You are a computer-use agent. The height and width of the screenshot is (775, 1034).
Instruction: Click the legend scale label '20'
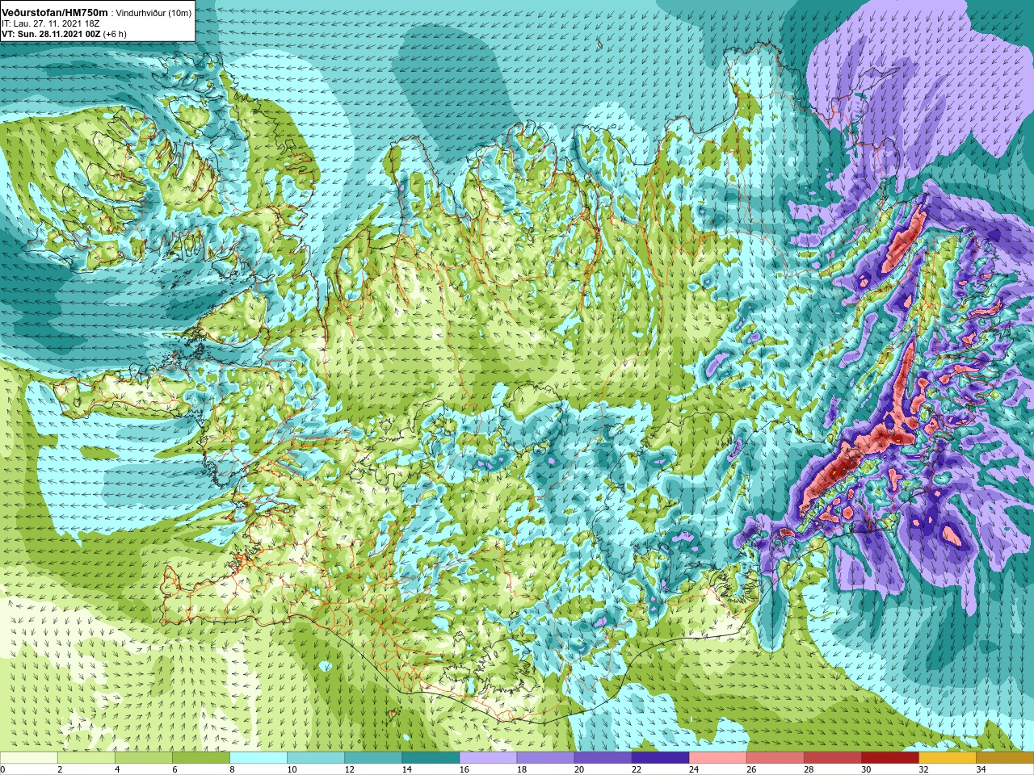[x=578, y=769]
